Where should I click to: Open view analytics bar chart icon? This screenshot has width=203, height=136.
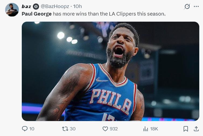[x=146, y=129]
